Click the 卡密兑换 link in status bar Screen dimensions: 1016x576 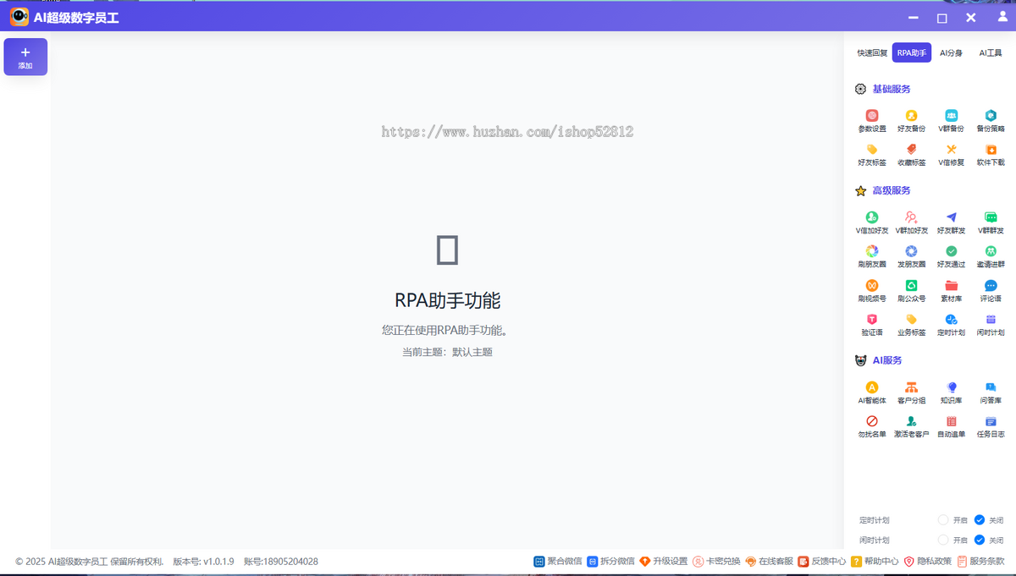tap(720, 561)
